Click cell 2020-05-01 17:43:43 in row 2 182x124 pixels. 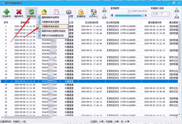click(92, 30)
